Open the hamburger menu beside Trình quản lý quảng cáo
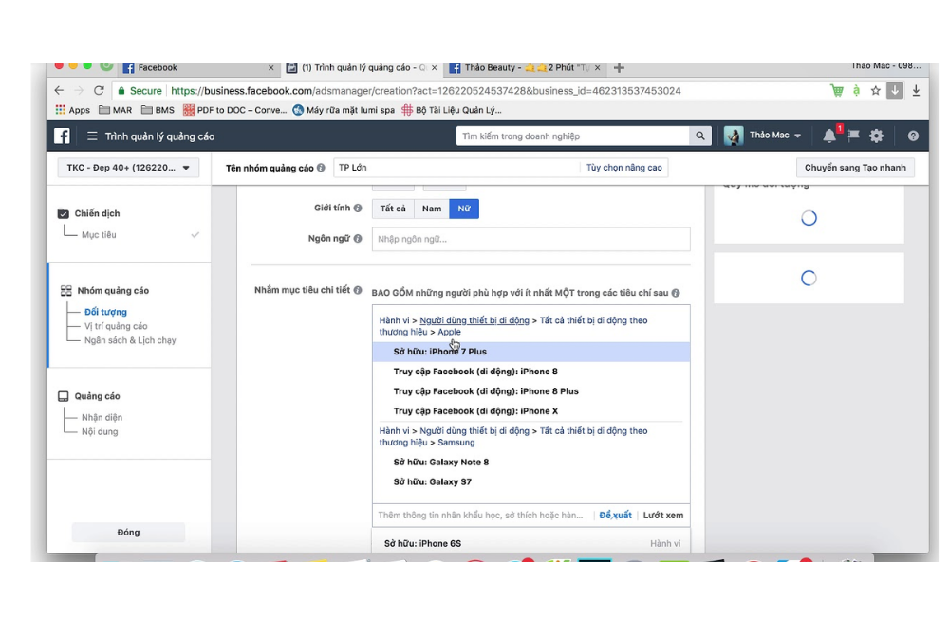This screenshot has width=949, height=635. tap(92, 136)
